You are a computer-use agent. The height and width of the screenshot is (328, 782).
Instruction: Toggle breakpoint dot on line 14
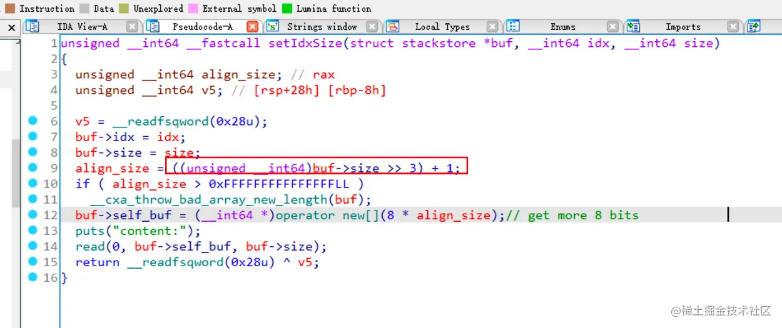33,246
